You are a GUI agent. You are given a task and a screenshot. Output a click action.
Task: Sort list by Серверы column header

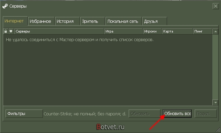[59, 31]
